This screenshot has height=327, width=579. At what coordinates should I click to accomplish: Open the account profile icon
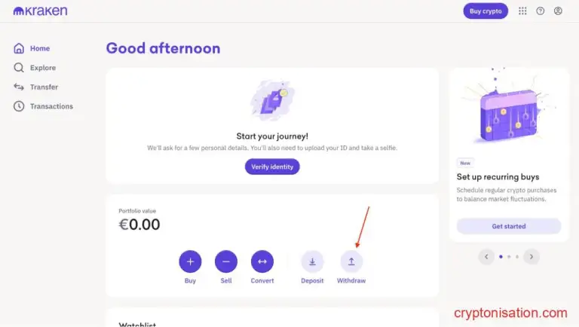coord(558,11)
